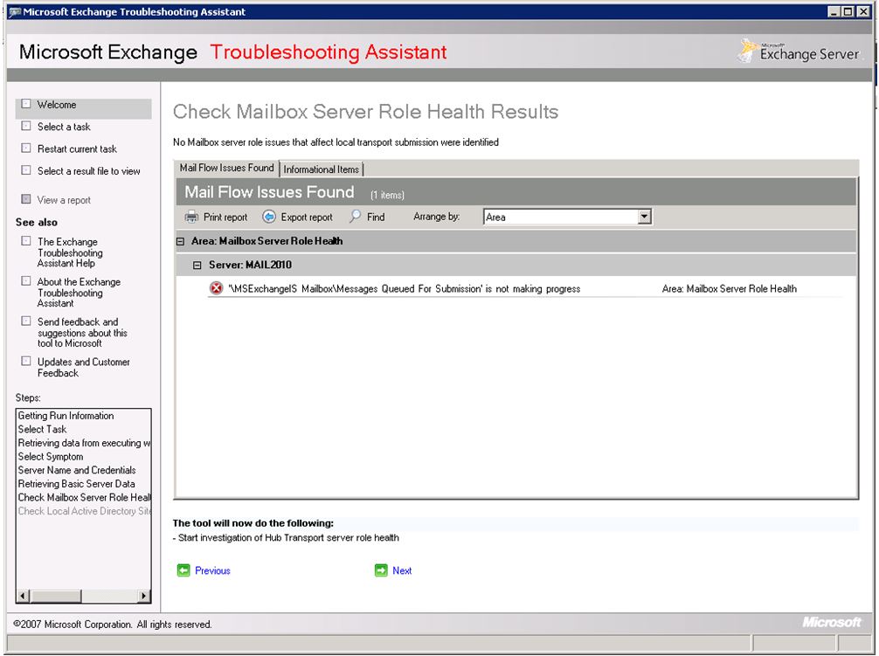Click the Find magnifier icon

[x=355, y=217]
